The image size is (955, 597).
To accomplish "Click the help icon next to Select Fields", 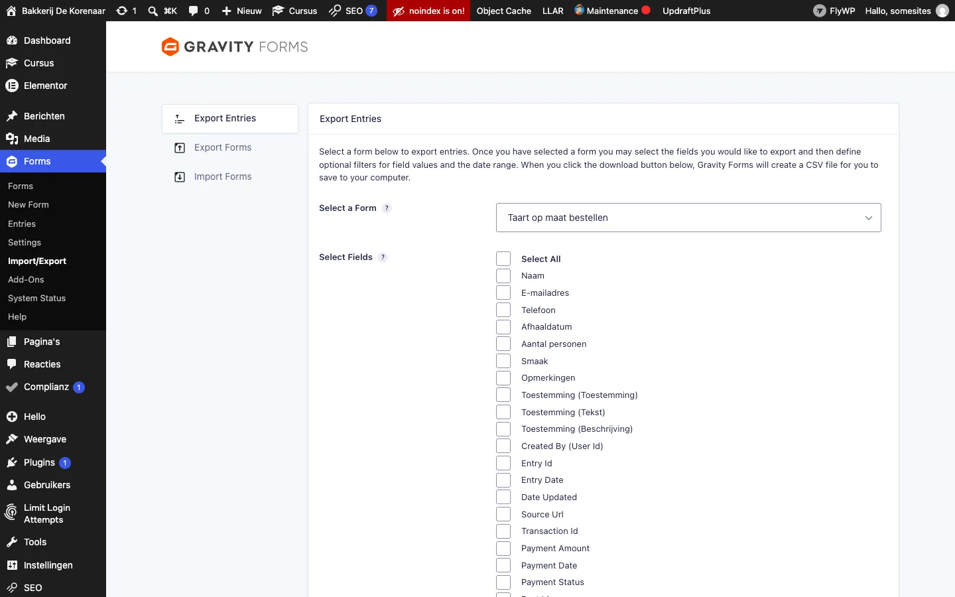I will [x=383, y=257].
